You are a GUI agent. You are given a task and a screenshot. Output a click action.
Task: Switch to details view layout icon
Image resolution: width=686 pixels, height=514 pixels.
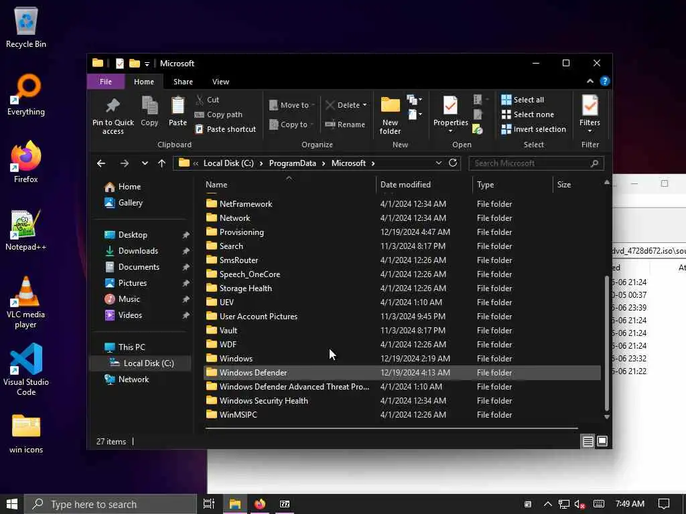pos(588,442)
